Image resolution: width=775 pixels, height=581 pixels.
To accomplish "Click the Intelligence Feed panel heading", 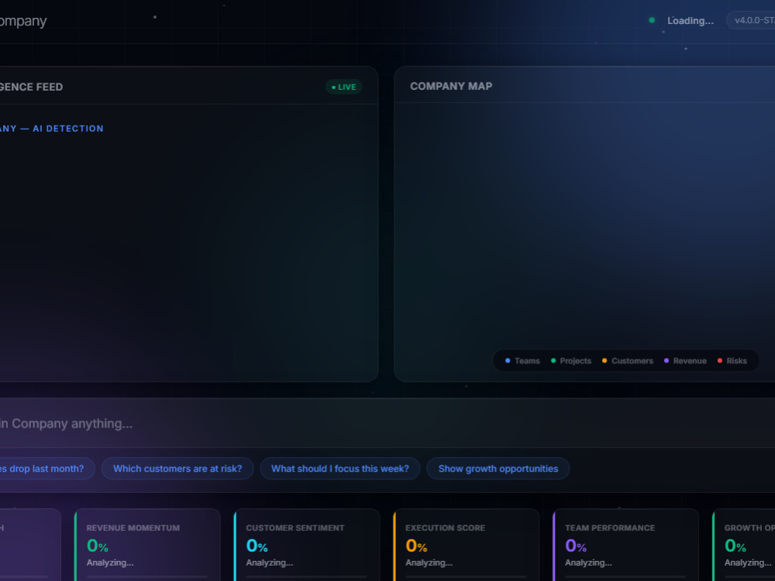I will click(x=31, y=87).
